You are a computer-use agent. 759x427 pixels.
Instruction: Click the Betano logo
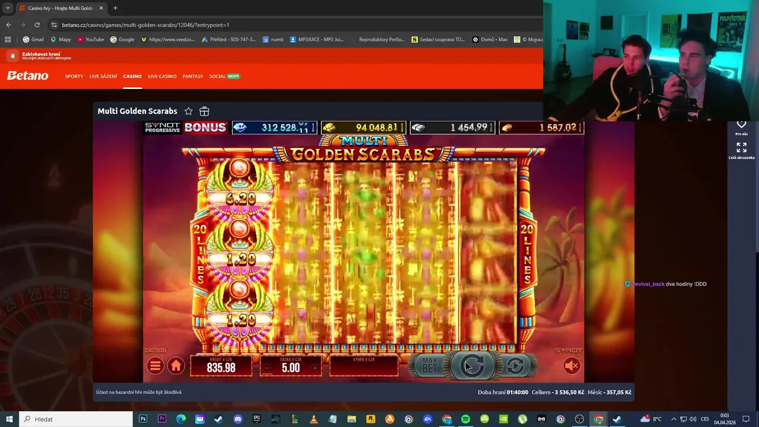[27, 76]
